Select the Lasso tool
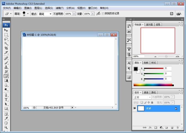 (x=6, y=39)
